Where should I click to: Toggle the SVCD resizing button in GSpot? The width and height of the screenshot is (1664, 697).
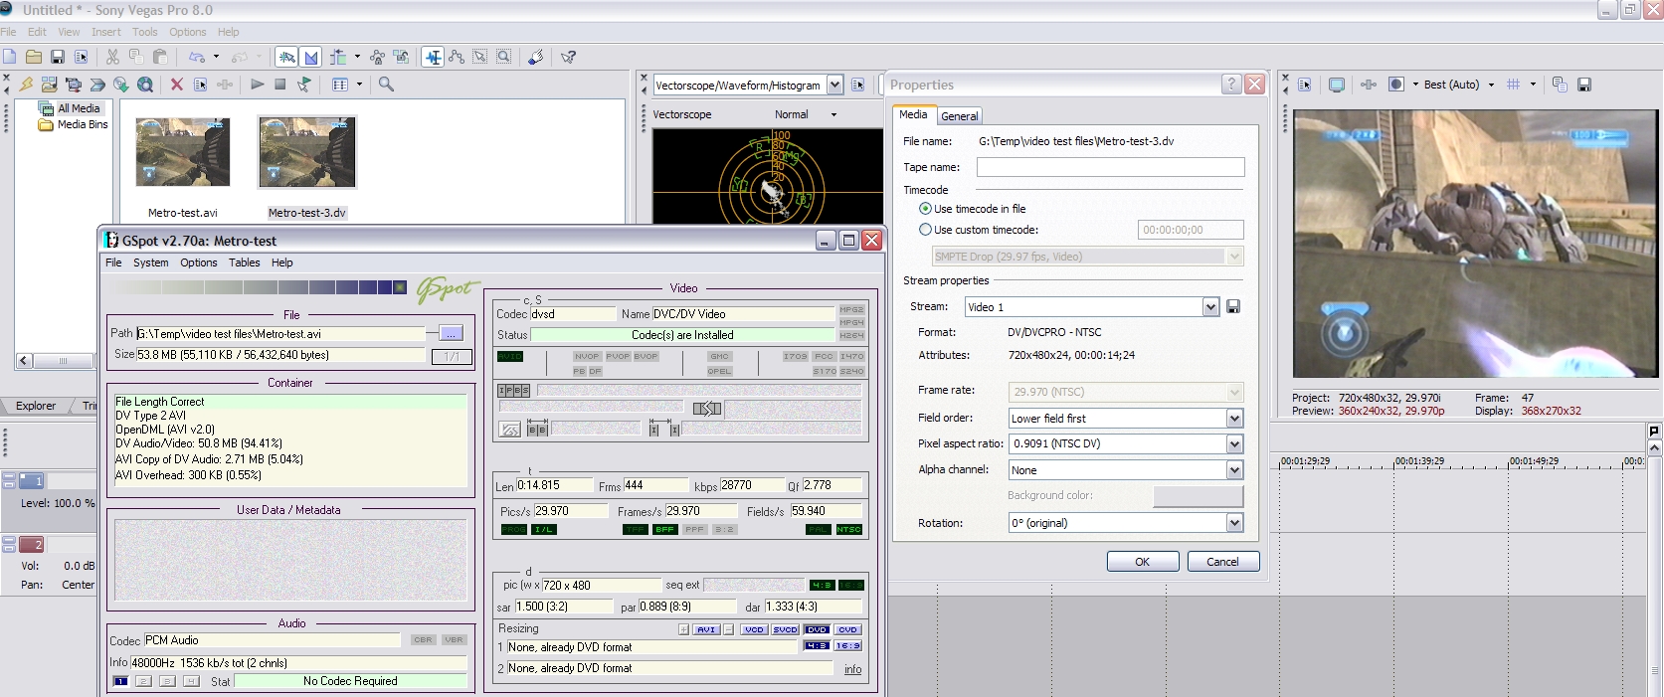coord(785,629)
